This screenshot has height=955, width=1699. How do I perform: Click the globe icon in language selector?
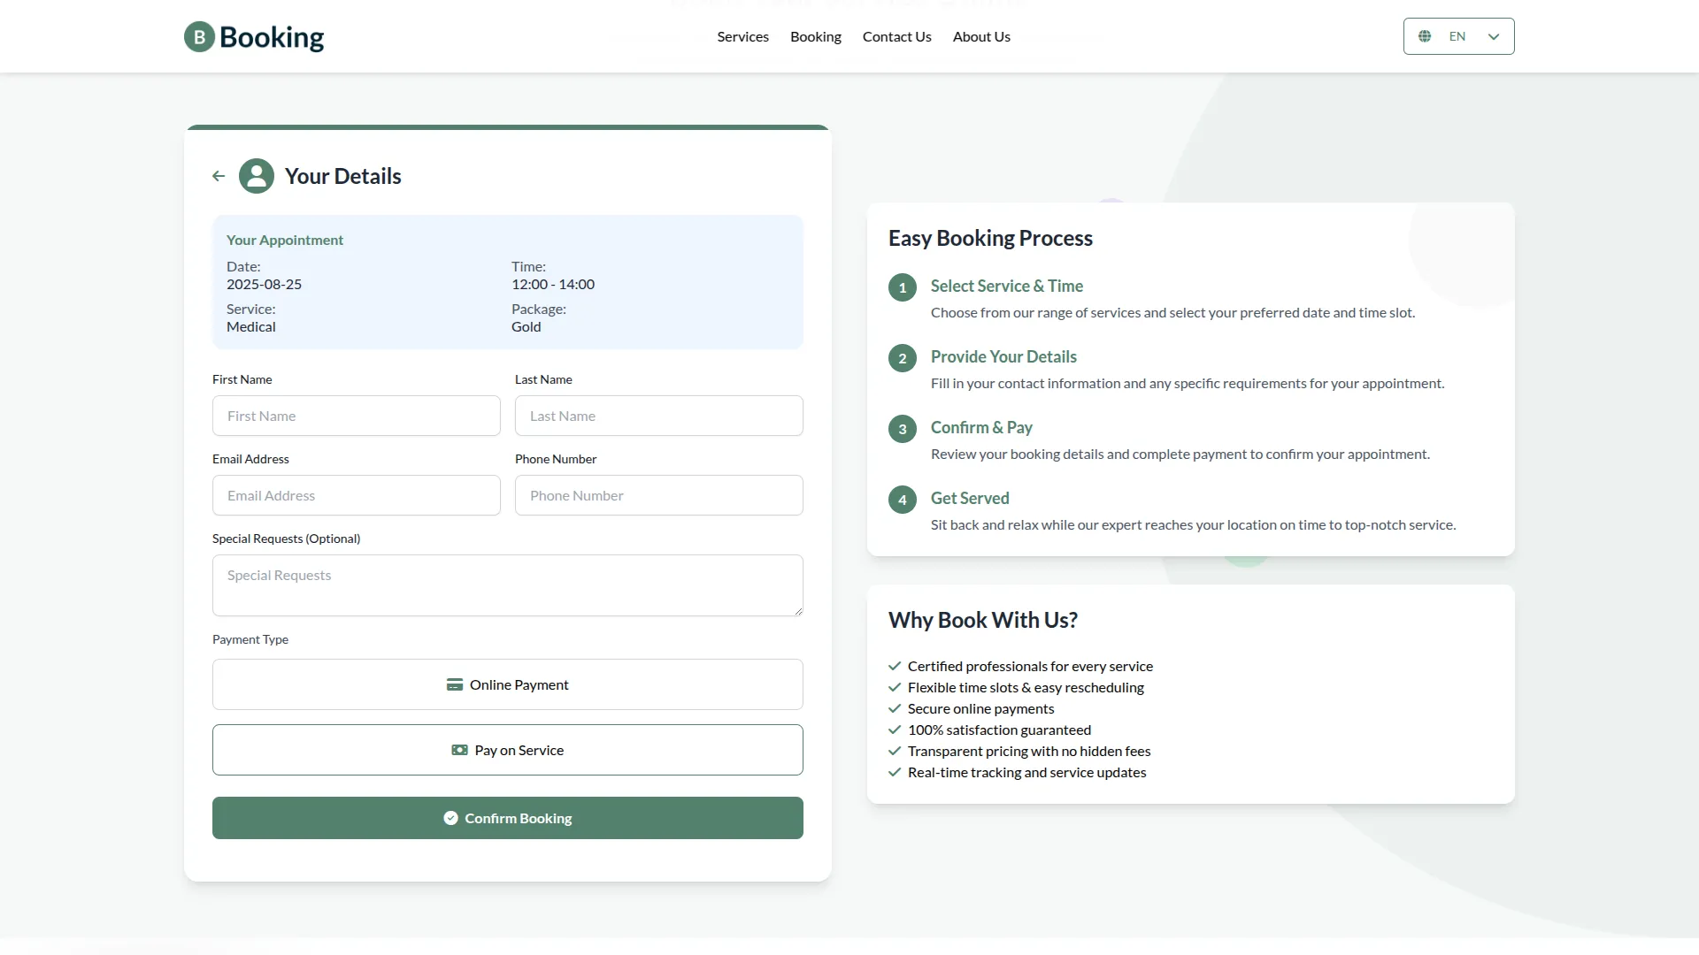click(1425, 36)
